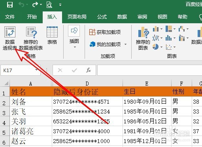Open the 插图 illustrations dropdown
This screenshot has height=147, width=202.
74,37
